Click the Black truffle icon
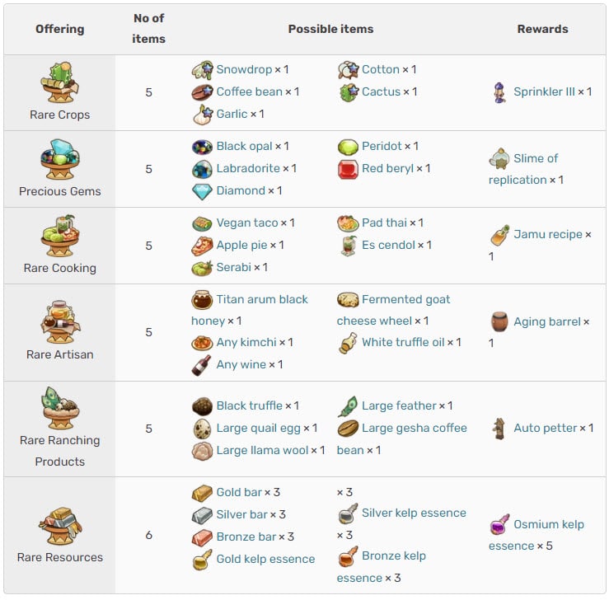 202,406
